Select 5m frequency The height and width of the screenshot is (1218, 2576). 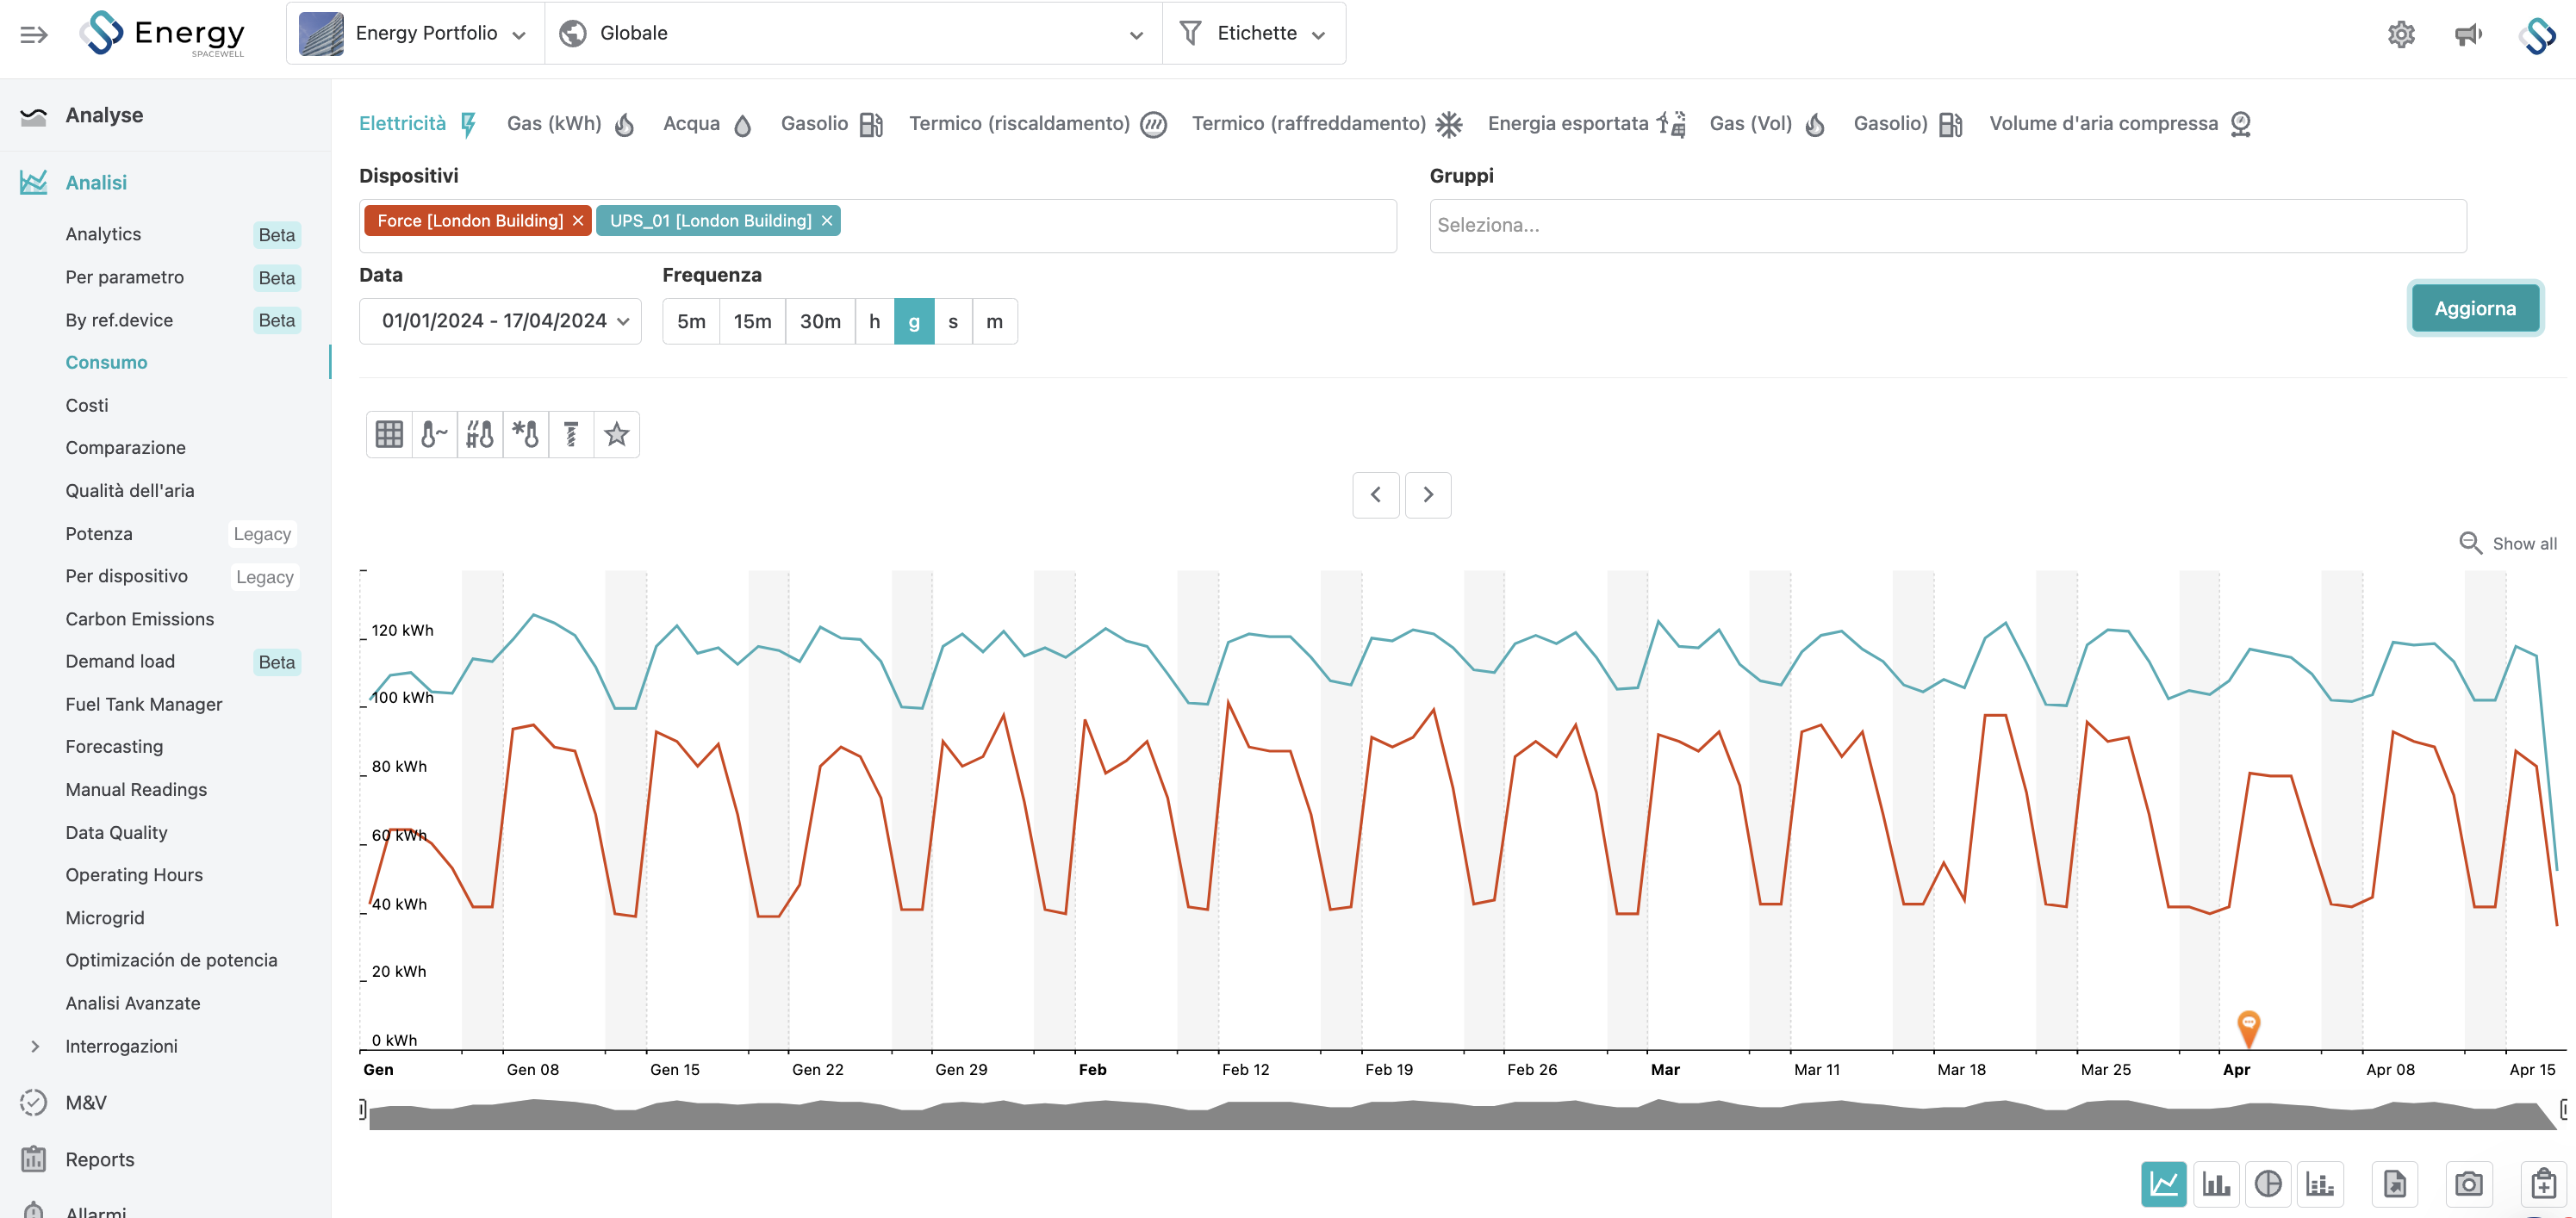pyautogui.click(x=691, y=321)
